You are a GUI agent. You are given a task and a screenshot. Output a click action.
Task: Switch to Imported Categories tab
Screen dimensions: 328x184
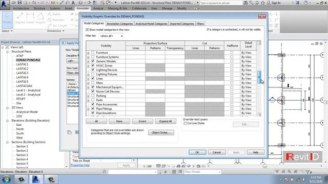[182, 24]
